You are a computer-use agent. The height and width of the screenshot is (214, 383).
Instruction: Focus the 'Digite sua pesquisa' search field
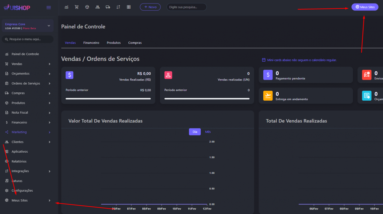187,7
